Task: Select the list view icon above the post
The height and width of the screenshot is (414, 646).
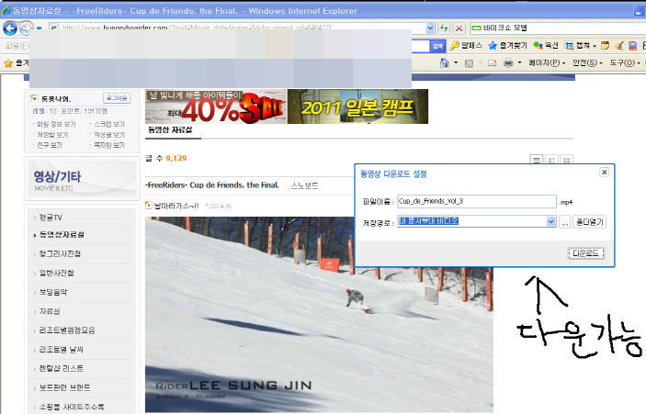Action: pos(537,160)
